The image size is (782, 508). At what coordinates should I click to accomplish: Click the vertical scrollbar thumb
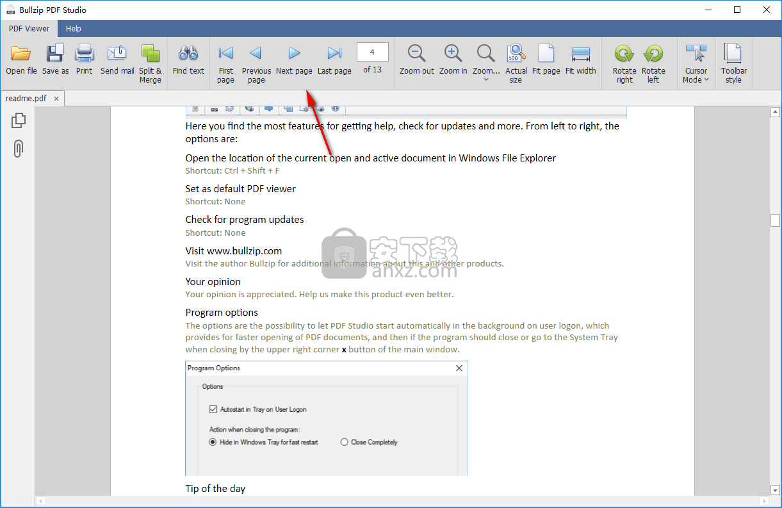point(775,220)
